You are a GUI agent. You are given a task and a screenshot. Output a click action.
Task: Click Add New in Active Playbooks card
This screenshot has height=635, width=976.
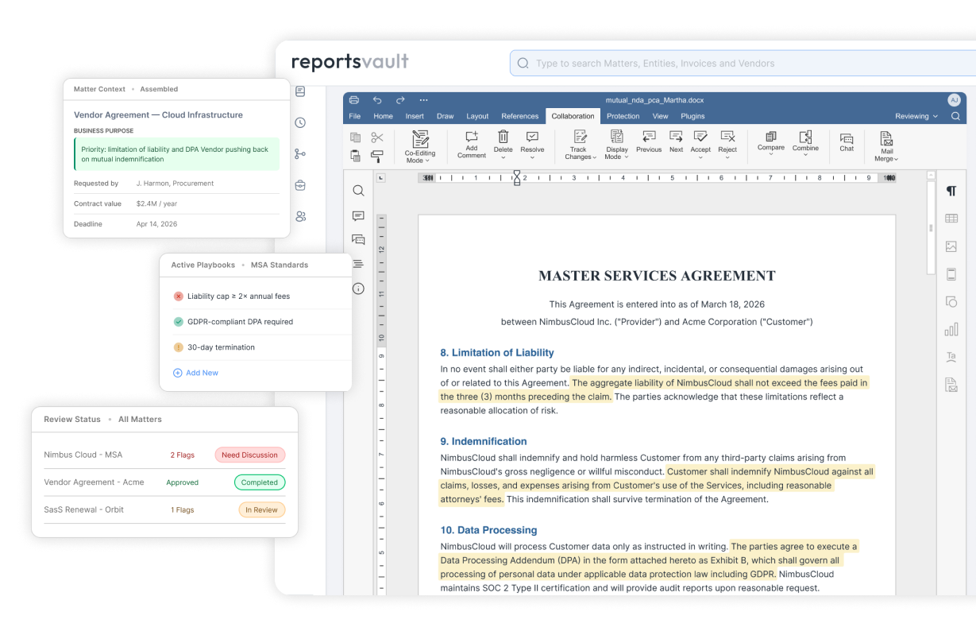click(x=195, y=373)
